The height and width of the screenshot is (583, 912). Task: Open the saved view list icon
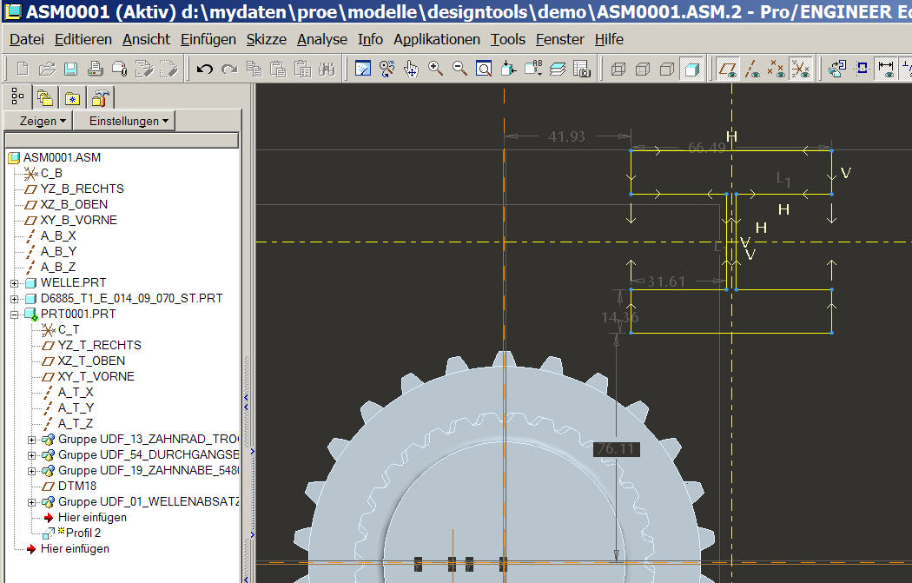tap(532, 70)
